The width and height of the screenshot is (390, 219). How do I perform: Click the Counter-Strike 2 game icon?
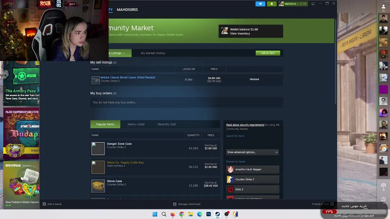coord(230,179)
